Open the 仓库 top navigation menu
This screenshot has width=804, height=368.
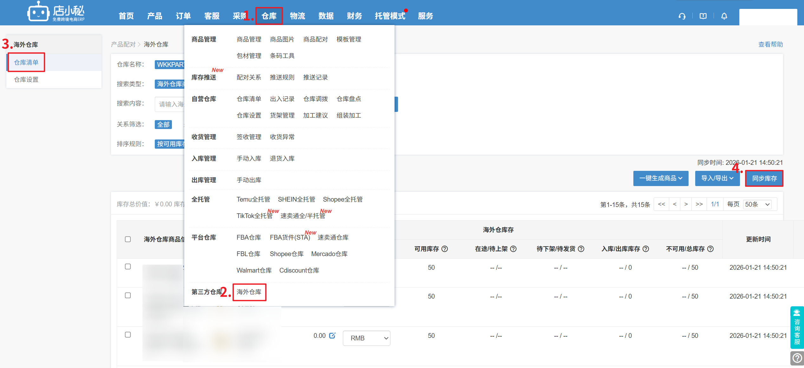pyautogui.click(x=269, y=16)
